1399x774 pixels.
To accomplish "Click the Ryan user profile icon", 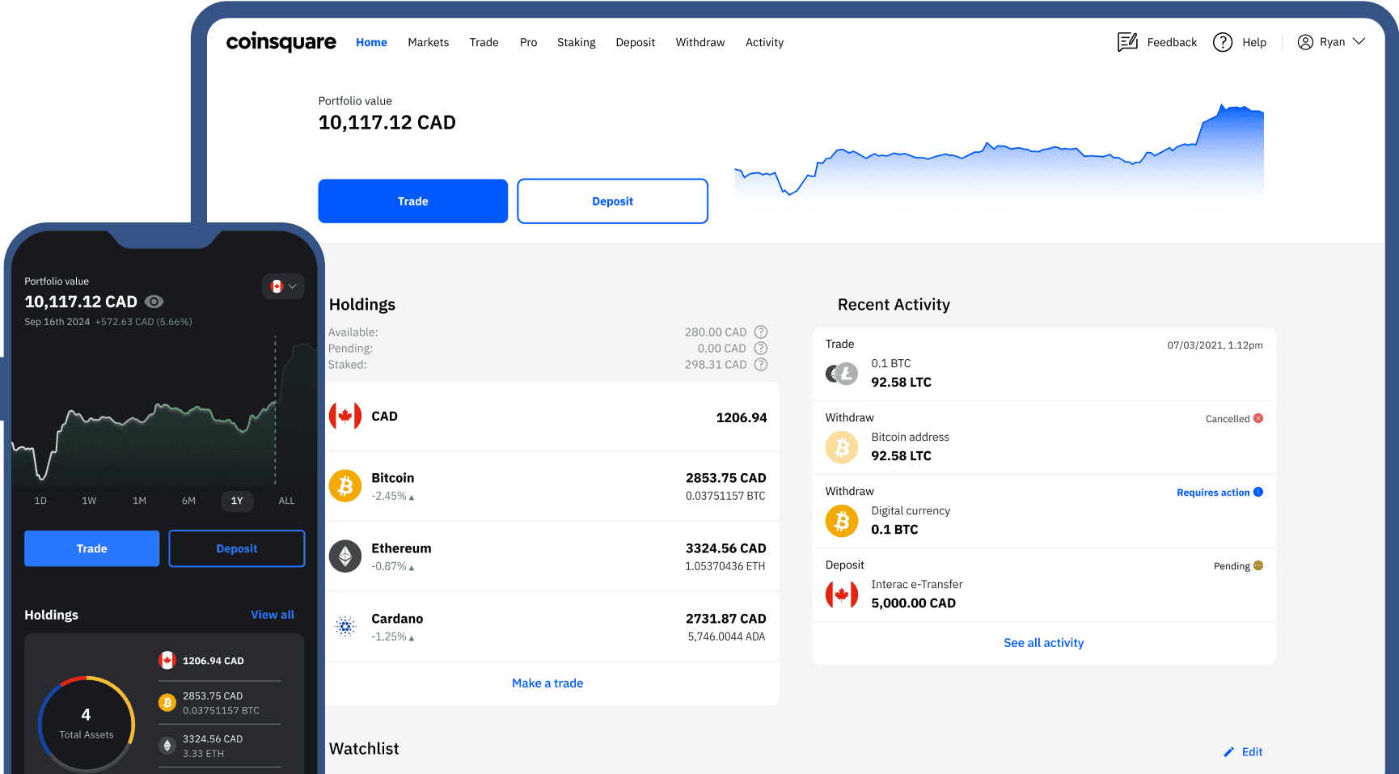I will click(x=1305, y=42).
